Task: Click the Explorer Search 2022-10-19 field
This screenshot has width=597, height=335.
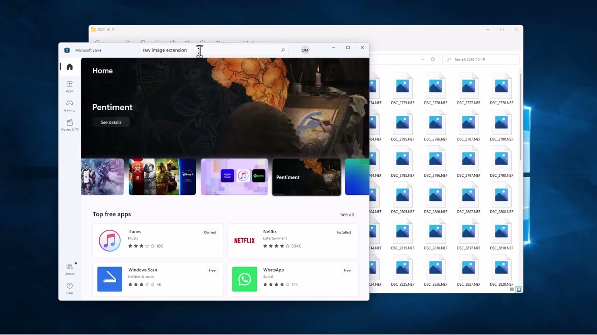Action: pos(481,59)
